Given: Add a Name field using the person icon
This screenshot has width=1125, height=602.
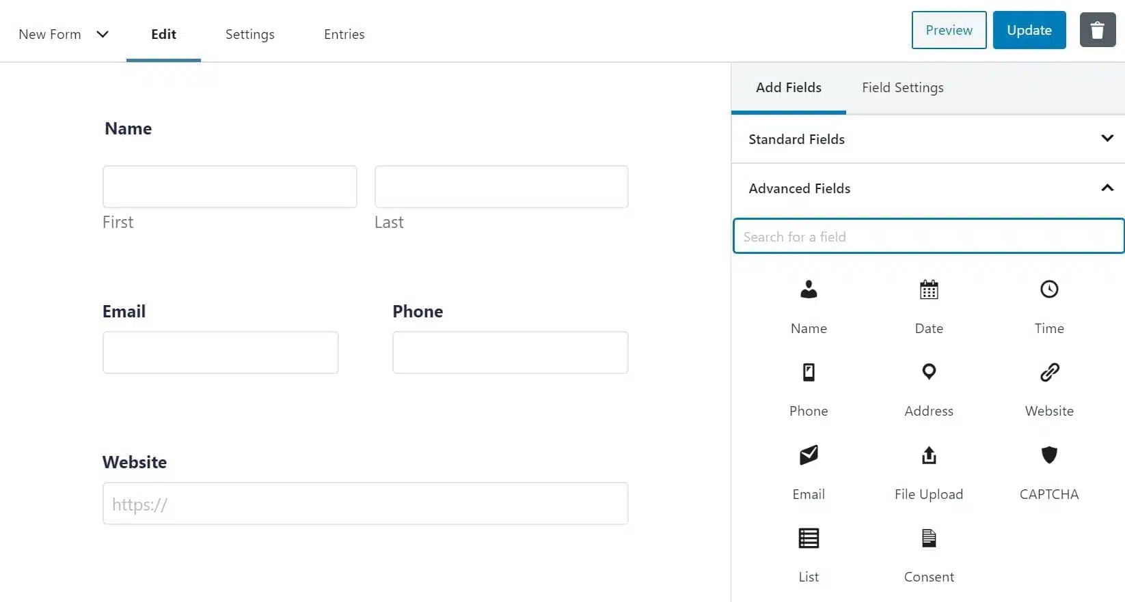Looking at the screenshot, I should tap(808, 289).
